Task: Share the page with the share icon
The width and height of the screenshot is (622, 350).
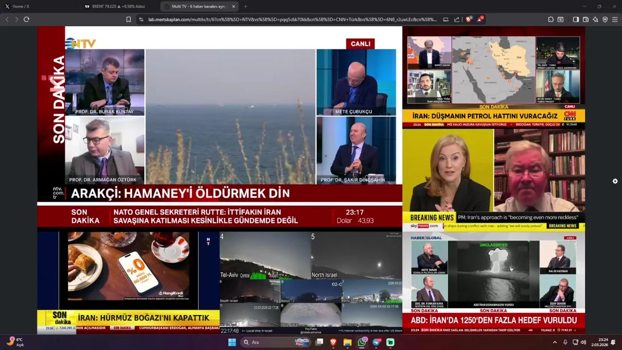Action: (457, 19)
